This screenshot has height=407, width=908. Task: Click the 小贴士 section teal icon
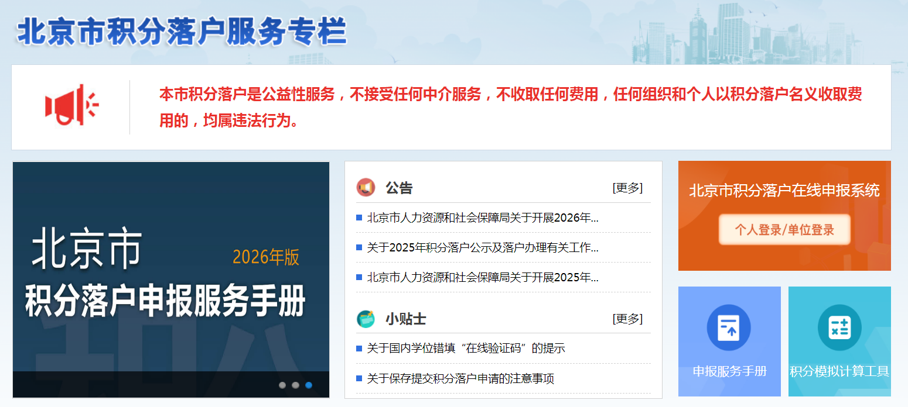click(366, 319)
